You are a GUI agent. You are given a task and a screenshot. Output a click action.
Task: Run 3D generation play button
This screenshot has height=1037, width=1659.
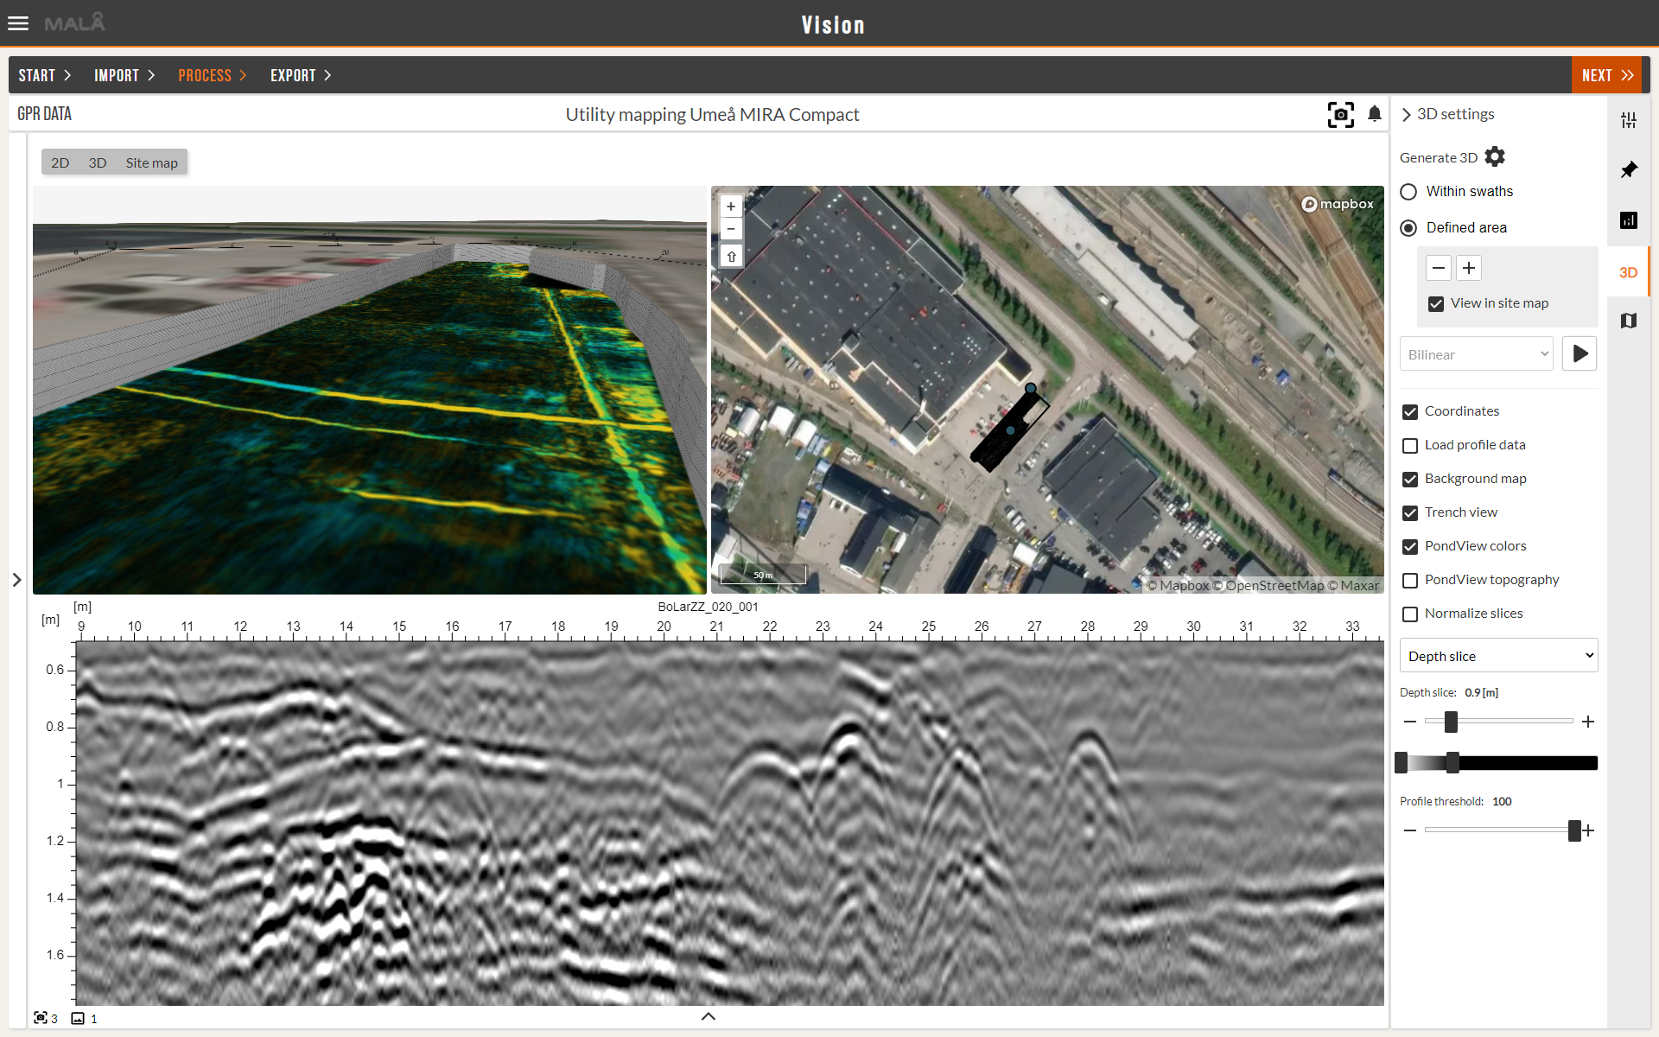(x=1580, y=353)
